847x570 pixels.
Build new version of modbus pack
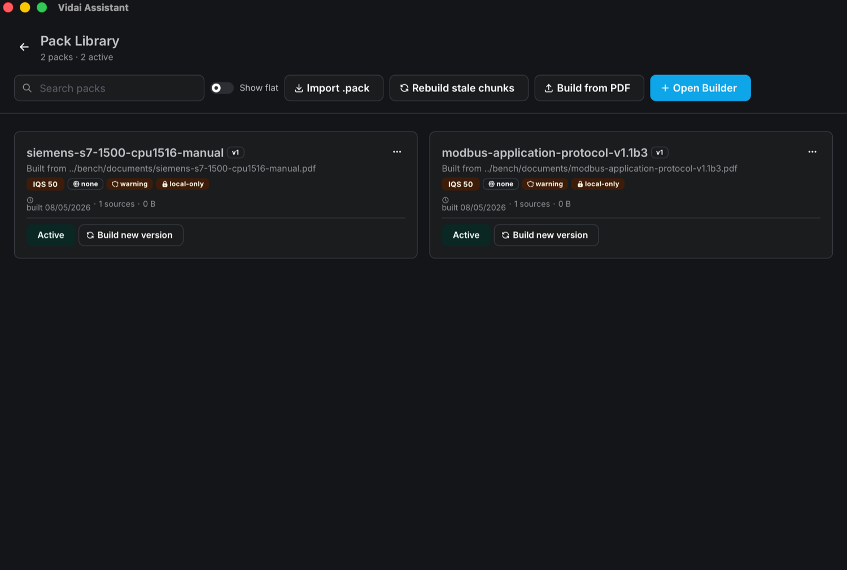click(546, 235)
